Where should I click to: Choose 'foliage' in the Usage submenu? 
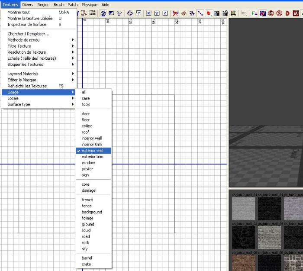(x=93, y=218)
